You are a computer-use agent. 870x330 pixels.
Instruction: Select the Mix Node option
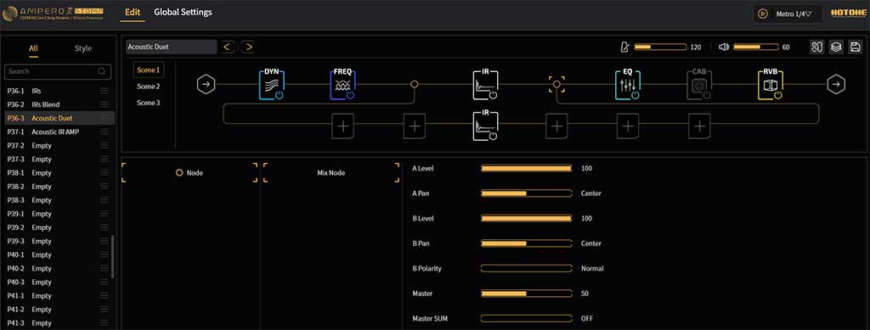pyautogui.click(x=331, y=173)
